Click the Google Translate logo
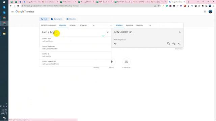Screen dimensions: 216x121 click(25, 12)
